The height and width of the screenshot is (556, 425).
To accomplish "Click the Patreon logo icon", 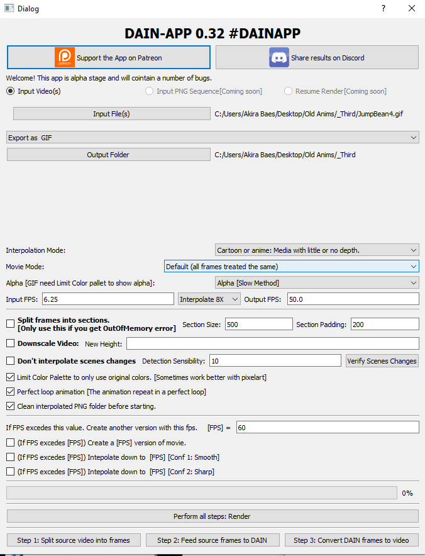I will coord(65,57).
